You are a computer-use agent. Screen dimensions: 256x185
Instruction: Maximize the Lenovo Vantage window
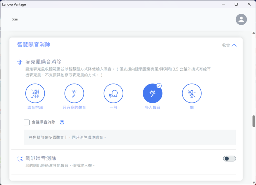(236, 4)
